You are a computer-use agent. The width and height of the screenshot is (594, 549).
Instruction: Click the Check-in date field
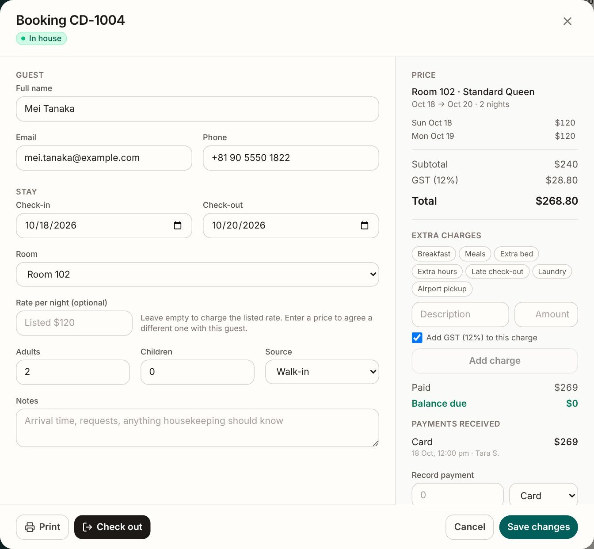coord(104,225)
